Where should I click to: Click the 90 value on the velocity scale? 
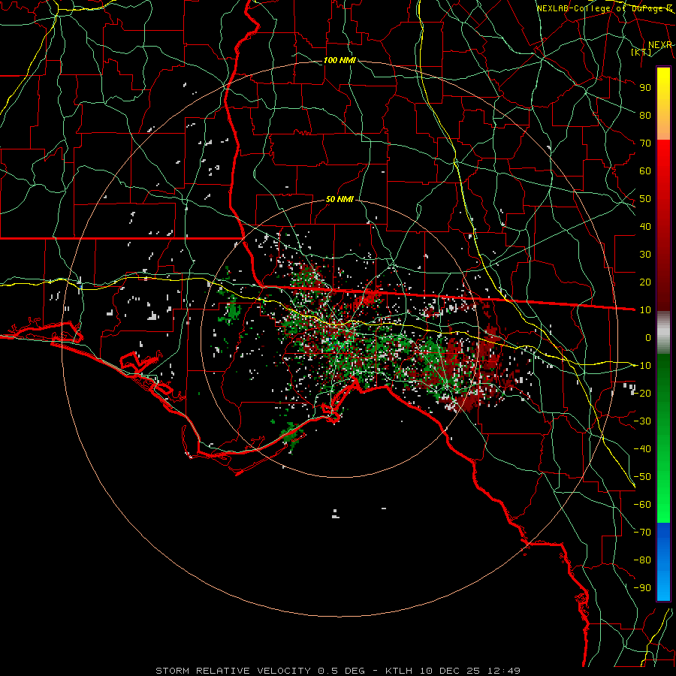pyautogui.click(x=645, y=88)
